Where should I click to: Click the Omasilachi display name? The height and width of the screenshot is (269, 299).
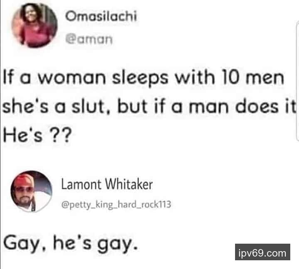101,16
